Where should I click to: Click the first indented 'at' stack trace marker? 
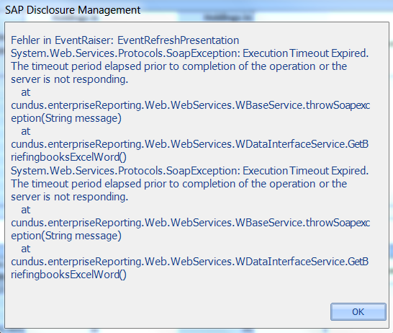click(x=26, y=92)
